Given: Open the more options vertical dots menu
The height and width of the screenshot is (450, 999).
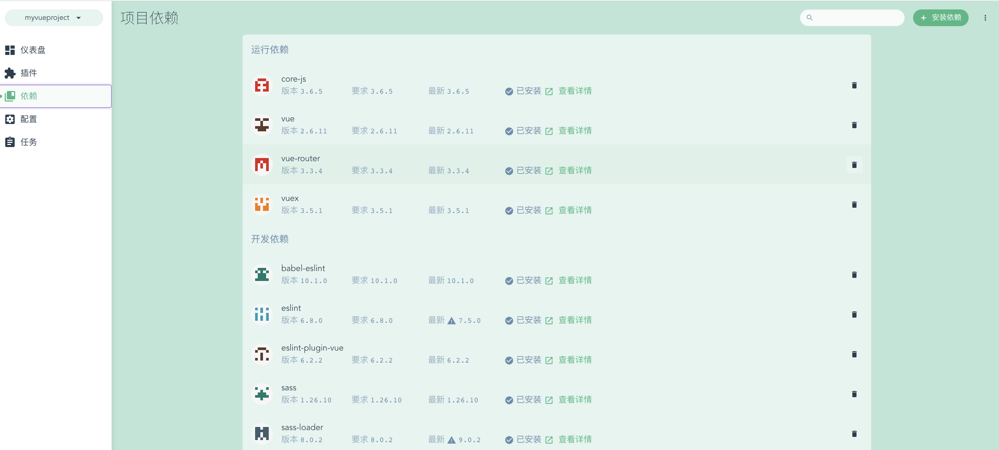Looking at the screenshot, I should 985,18.
